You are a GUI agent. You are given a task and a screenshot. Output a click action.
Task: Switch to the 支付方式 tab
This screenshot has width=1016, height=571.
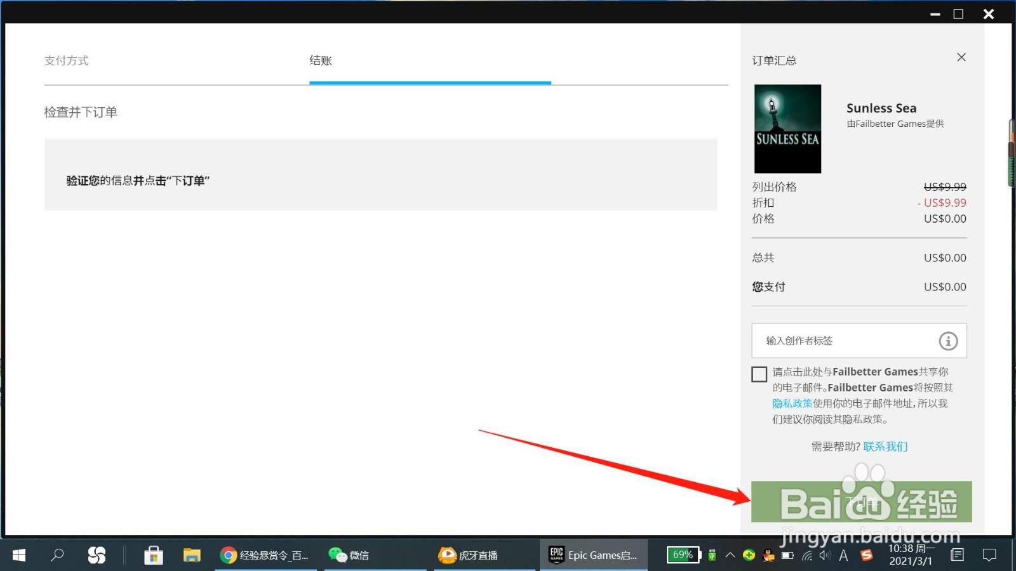[x=67, y=60]
